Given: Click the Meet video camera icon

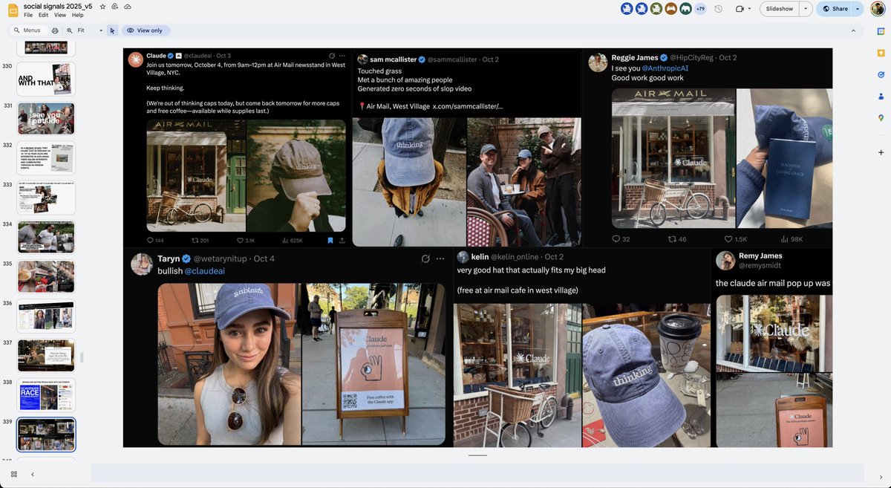Looking at the screenshot, I should coord(740,9).
